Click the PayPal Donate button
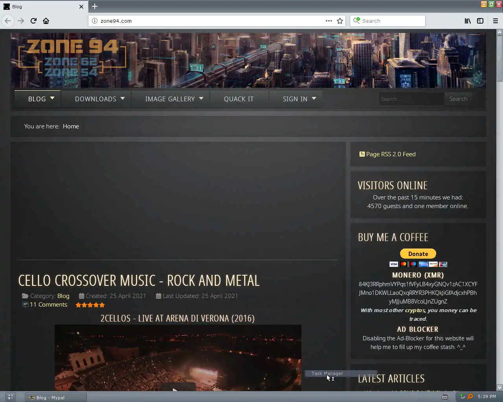The image size is (503, 402). (x=418, y=254)
